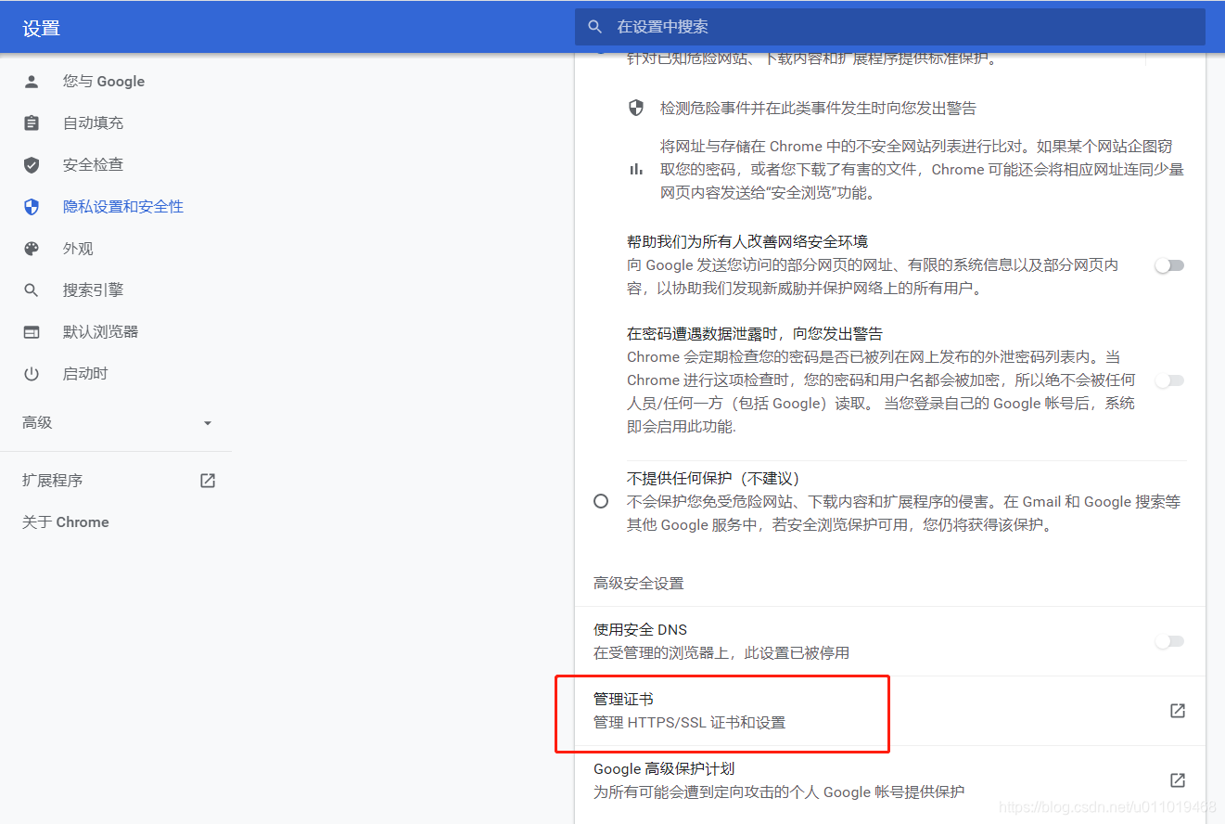Open the 管理证书 row
Image resolution: width=1225 pixels, height=824 pixels.
point(890,711)
